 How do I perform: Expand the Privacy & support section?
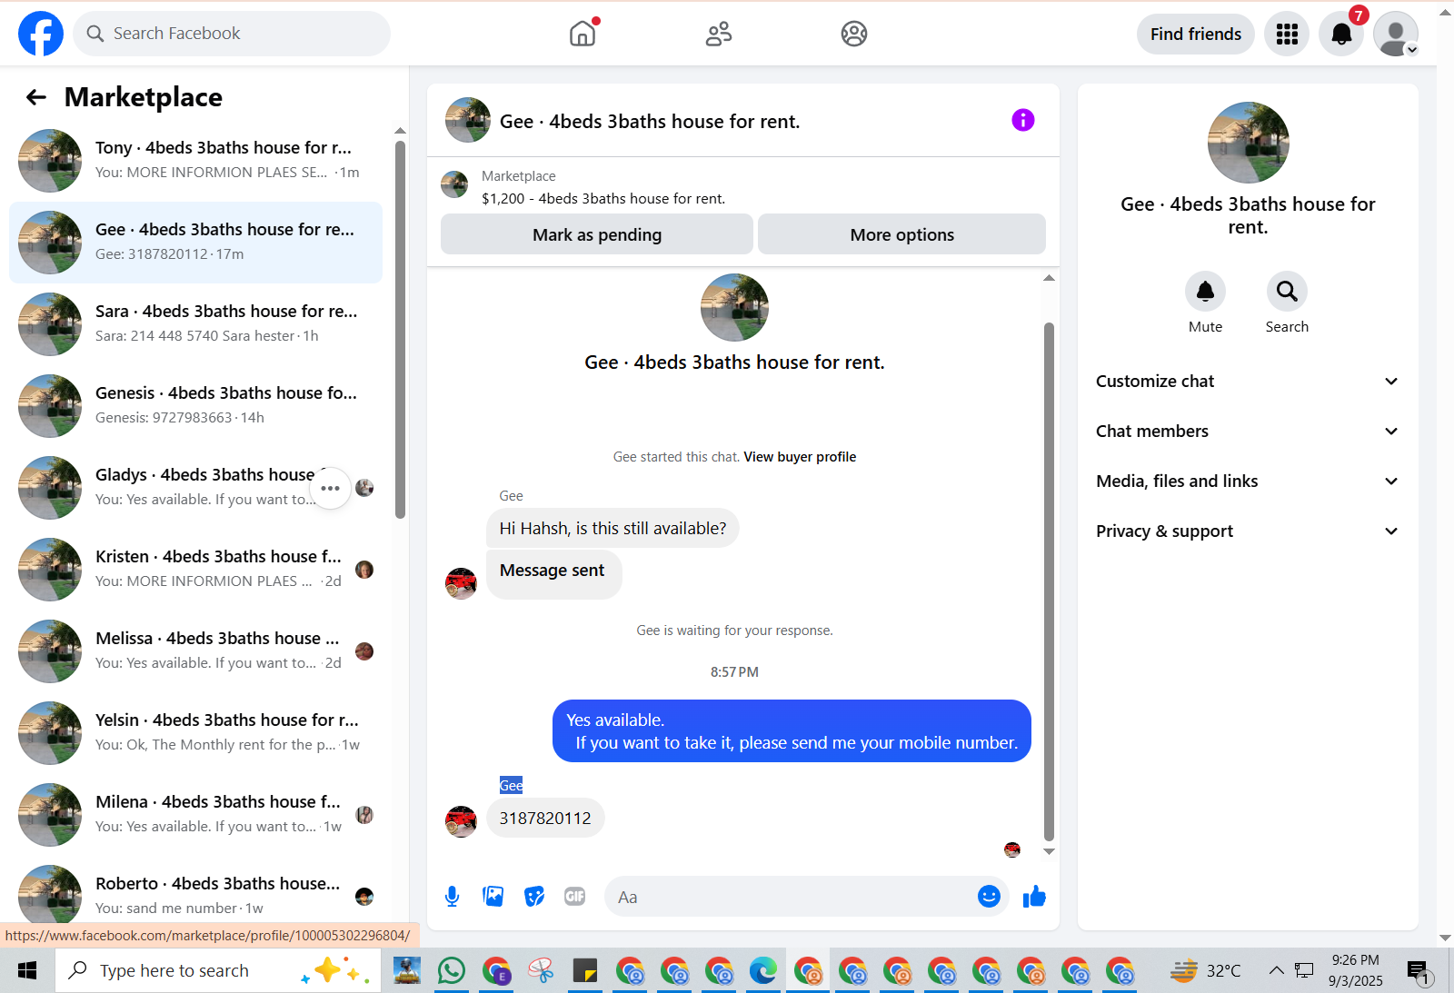(1247, 531)
